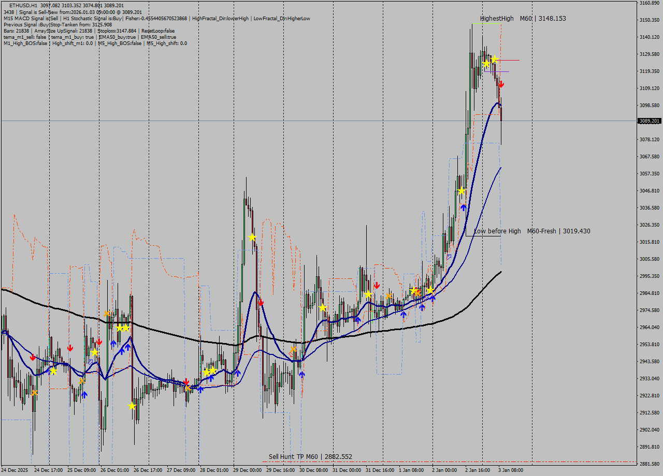Click the yellow star at the 26 Dec low
Image resolution: width=663 pixels, height=476 pixels.
click(x=132, y=407)
